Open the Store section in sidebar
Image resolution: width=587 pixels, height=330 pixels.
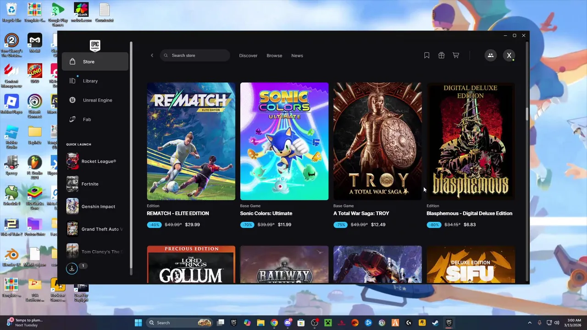point(95,61)
